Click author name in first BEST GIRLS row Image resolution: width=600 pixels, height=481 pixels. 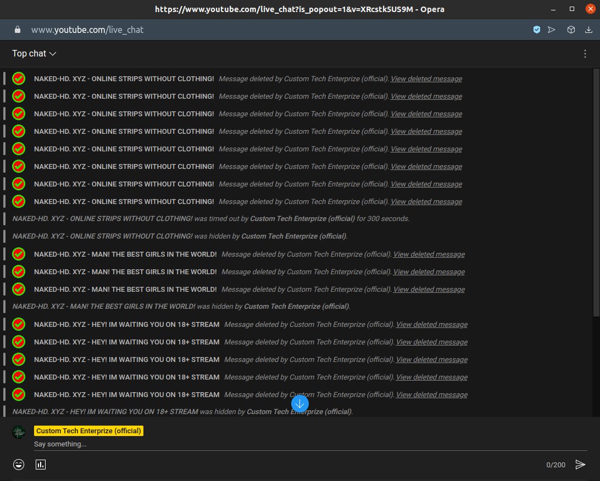[x=125, y=254]
